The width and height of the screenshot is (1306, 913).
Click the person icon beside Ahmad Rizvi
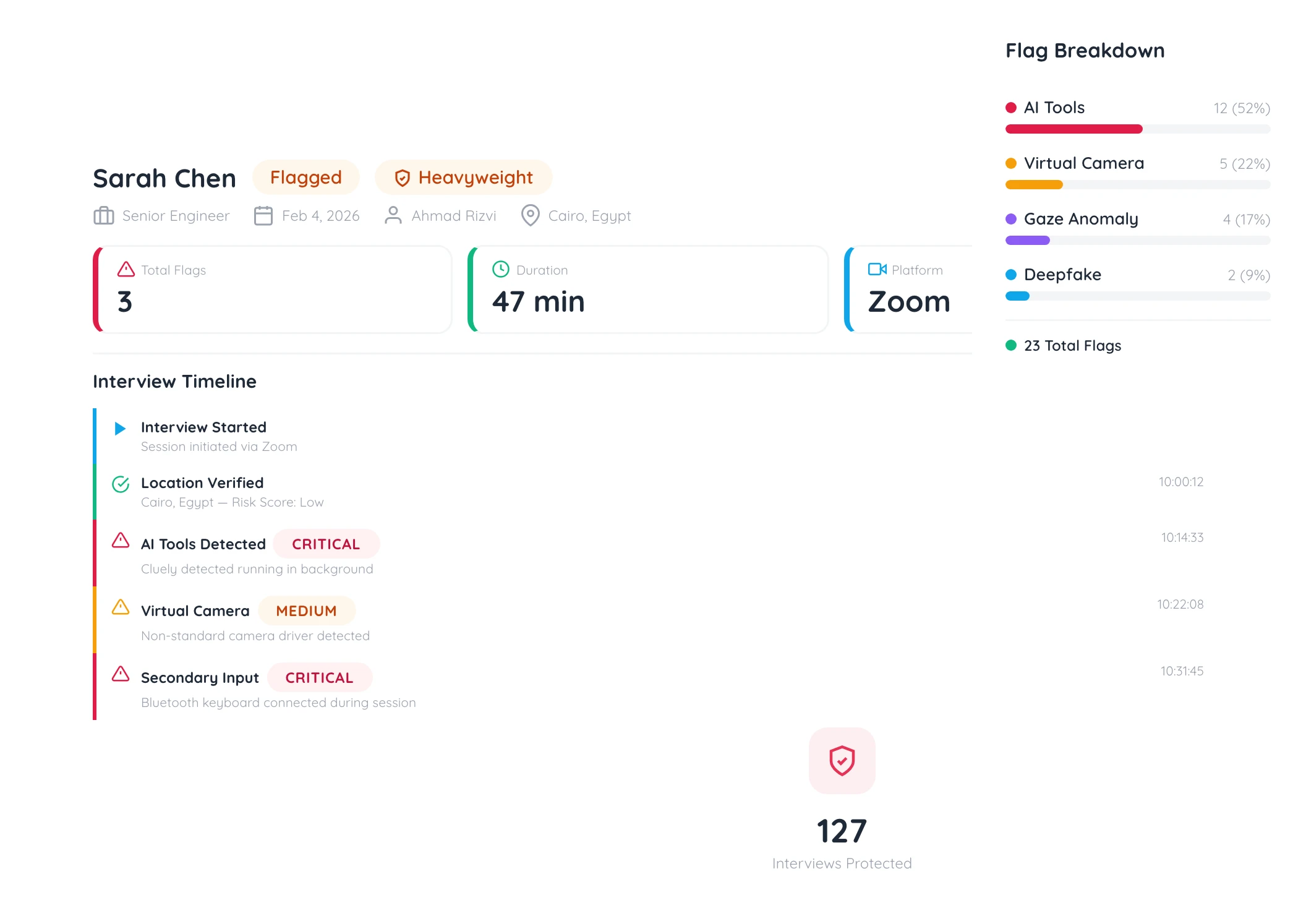pyautogui.click(x=393, y=216)
